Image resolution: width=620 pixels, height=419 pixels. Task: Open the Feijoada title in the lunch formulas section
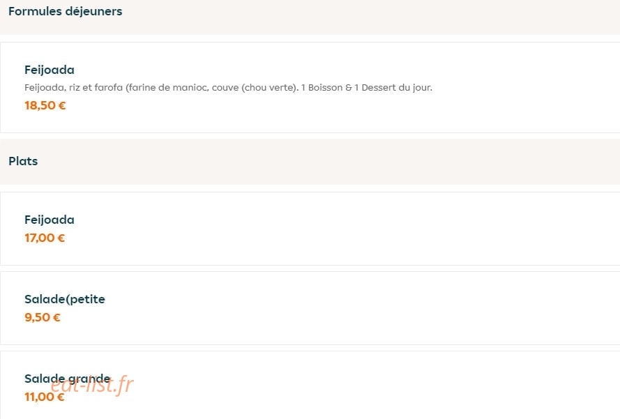pyautogui.click(x=50, y=70)
